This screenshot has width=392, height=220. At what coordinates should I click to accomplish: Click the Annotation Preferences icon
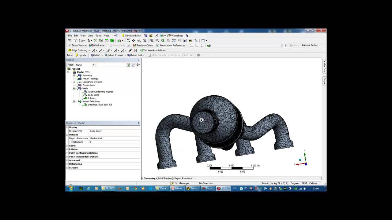coord(157,45)
